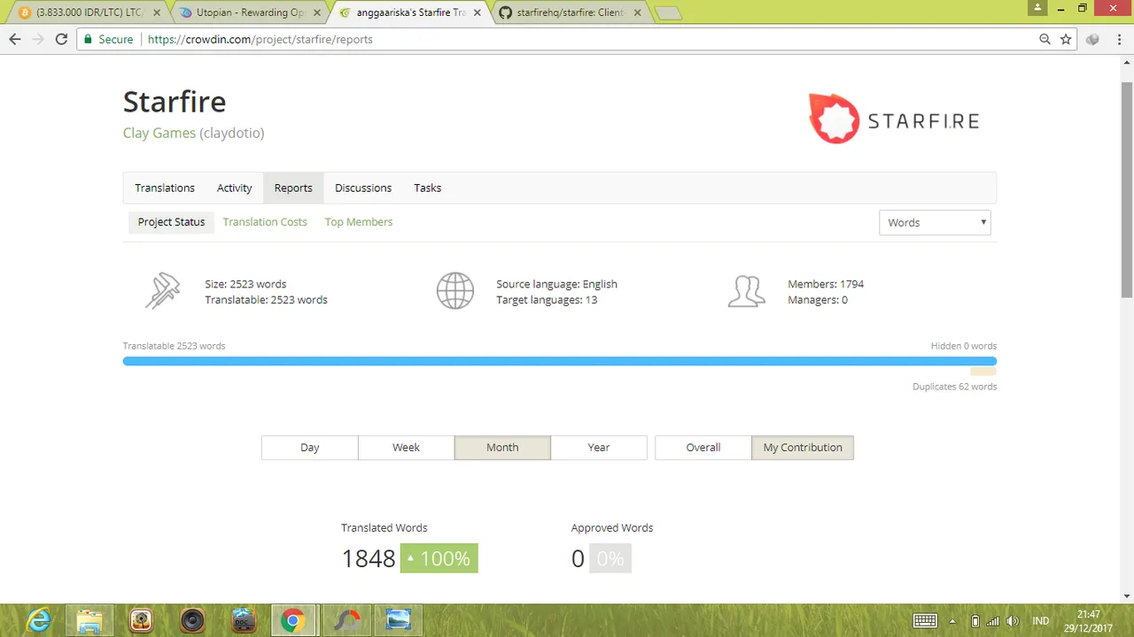
Task: Click the scrollbar up arrow
Action: (x=1127, y=61)
